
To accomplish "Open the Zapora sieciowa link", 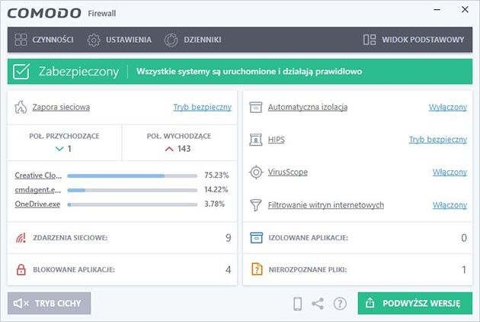I will [61, 107].
